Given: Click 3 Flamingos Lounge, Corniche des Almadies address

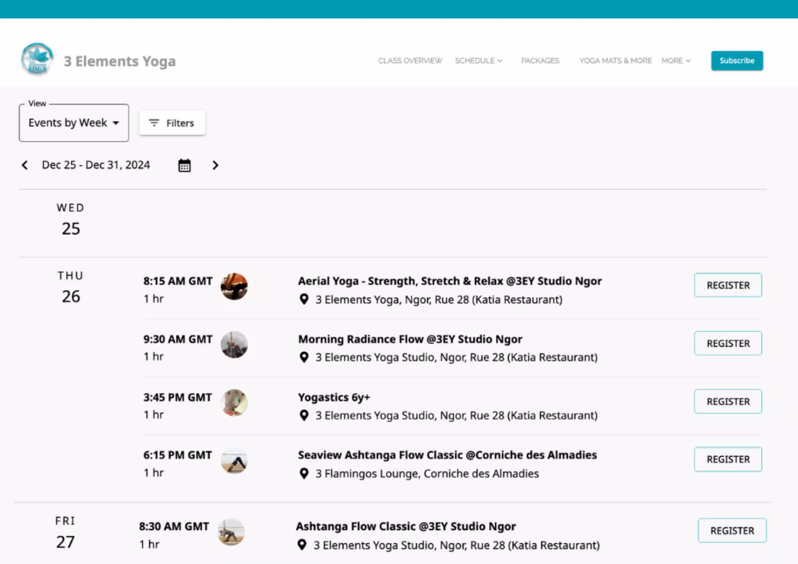Looking at the screenshot, I should (427, 473).
